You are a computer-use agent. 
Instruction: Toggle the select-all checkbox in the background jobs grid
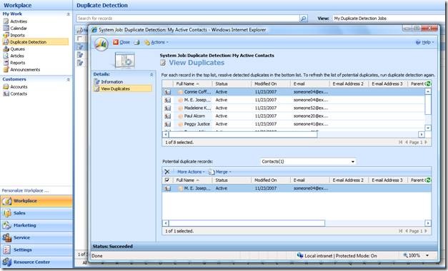point(80,39)
